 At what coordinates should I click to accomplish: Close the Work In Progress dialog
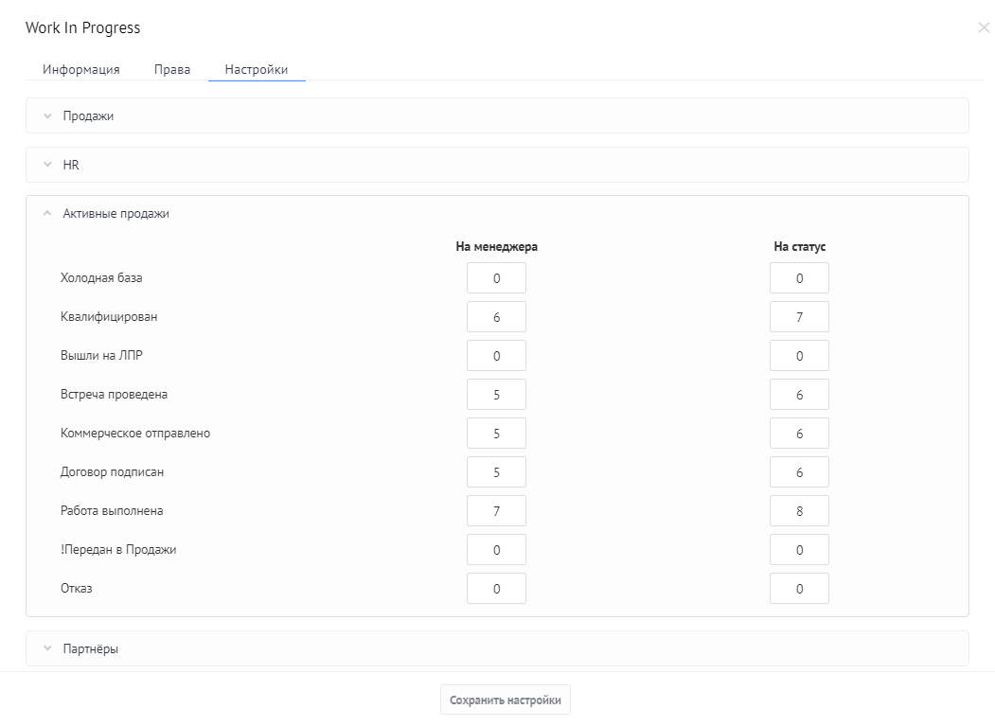coord(984,27)
